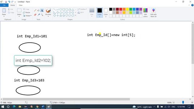Click the Resize button

coord(26,12)
